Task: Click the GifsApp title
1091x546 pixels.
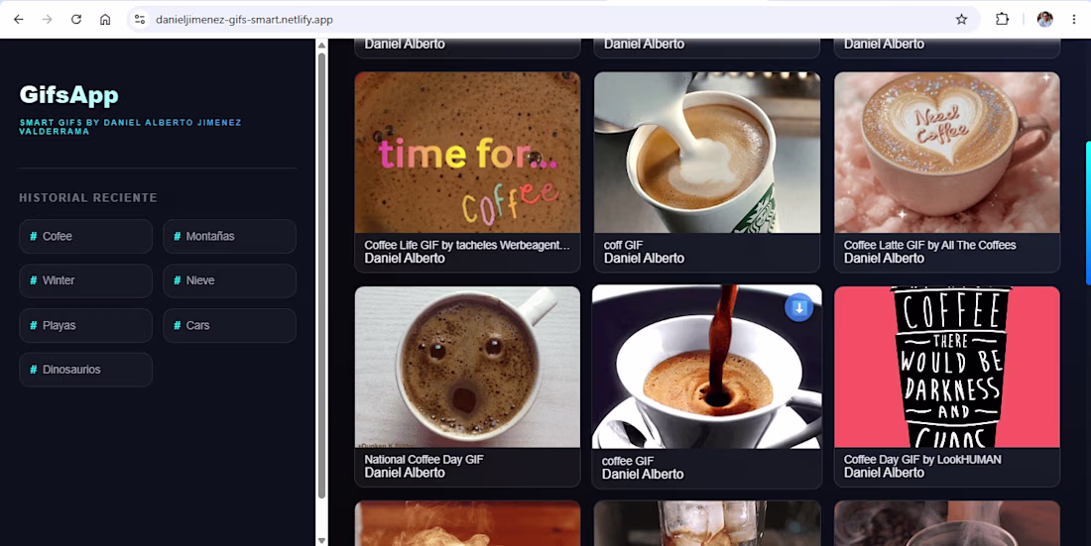Action: point(68,94)
